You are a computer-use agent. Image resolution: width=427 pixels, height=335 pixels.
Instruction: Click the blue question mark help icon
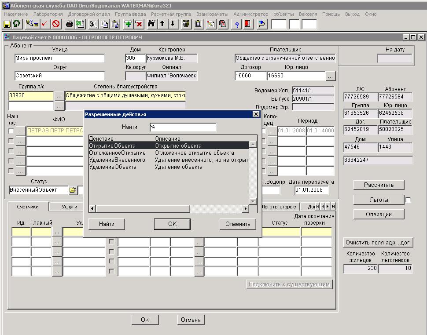point(237,24)
